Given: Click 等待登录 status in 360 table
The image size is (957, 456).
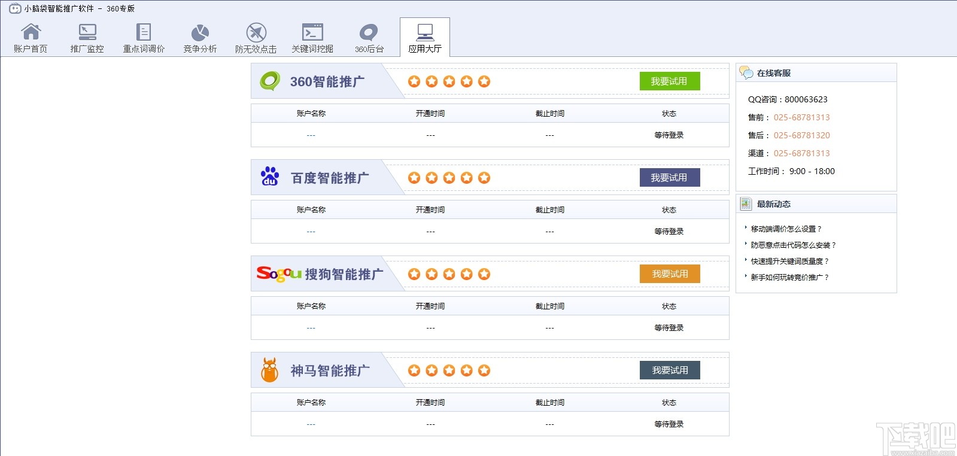Looking at the screenshot, I should [669, 135].
